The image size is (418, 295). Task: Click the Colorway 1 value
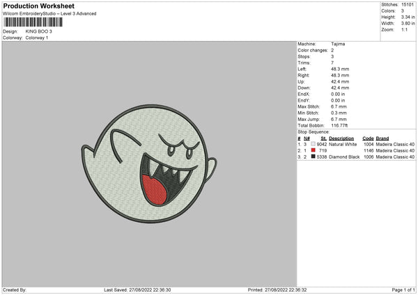(x=38, y=38)
